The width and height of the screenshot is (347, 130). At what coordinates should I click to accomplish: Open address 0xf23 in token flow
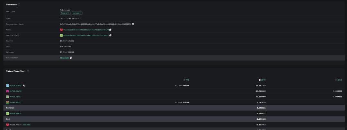click(x=15, y=97)
